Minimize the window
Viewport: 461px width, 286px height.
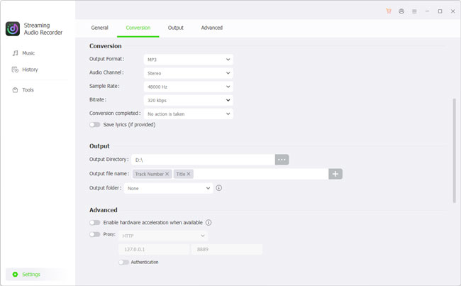point(427,11)
